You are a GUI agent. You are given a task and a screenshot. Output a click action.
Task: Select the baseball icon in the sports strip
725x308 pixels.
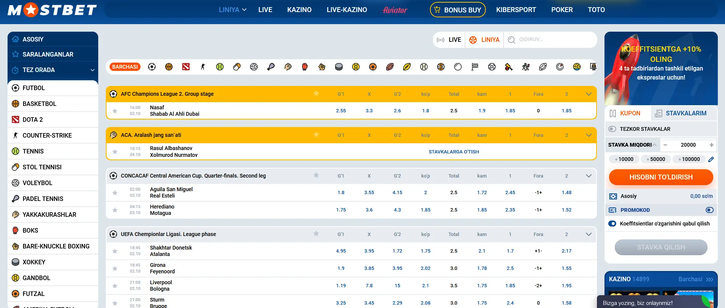pos(424,67)
